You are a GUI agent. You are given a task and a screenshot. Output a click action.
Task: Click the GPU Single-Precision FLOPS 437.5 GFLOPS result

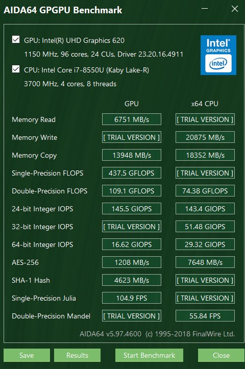tap(132, 173)
